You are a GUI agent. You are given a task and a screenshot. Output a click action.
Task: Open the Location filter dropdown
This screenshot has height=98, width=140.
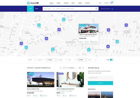pyautogui.click(x=32, y=60)
